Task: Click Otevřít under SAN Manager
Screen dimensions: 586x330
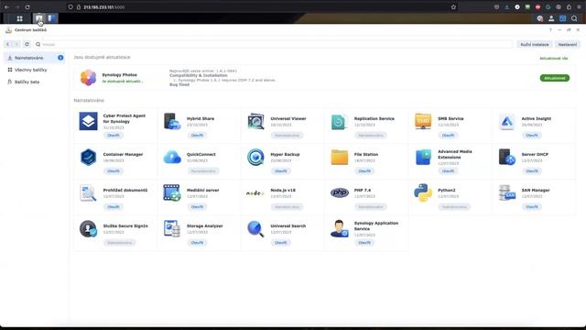Action: [x=532, y=207]
